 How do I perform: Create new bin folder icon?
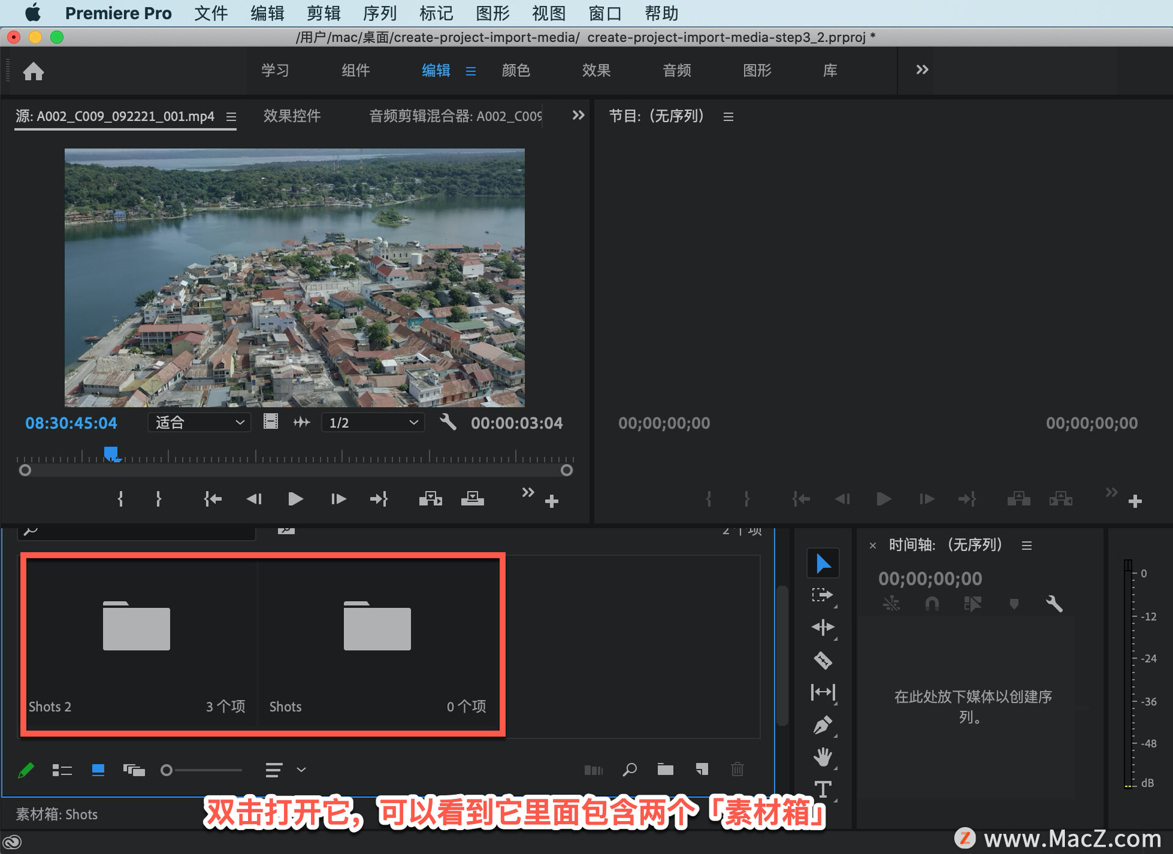click(665, 770)
